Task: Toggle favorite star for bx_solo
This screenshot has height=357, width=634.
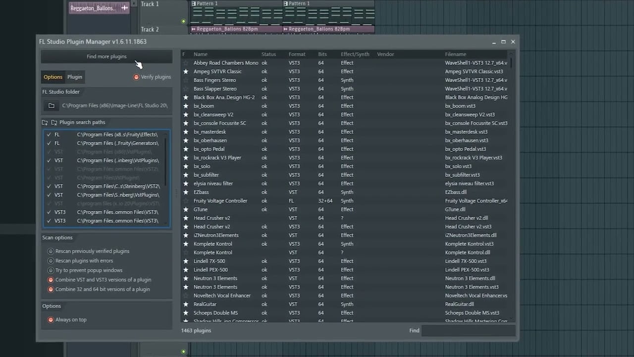Action: [x=186, y=167]
